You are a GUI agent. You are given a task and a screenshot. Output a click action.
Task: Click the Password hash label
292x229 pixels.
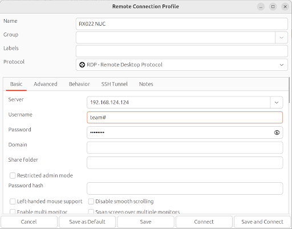26,186
